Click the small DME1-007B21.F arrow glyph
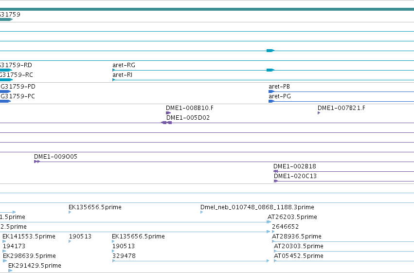 coord(319,113)
